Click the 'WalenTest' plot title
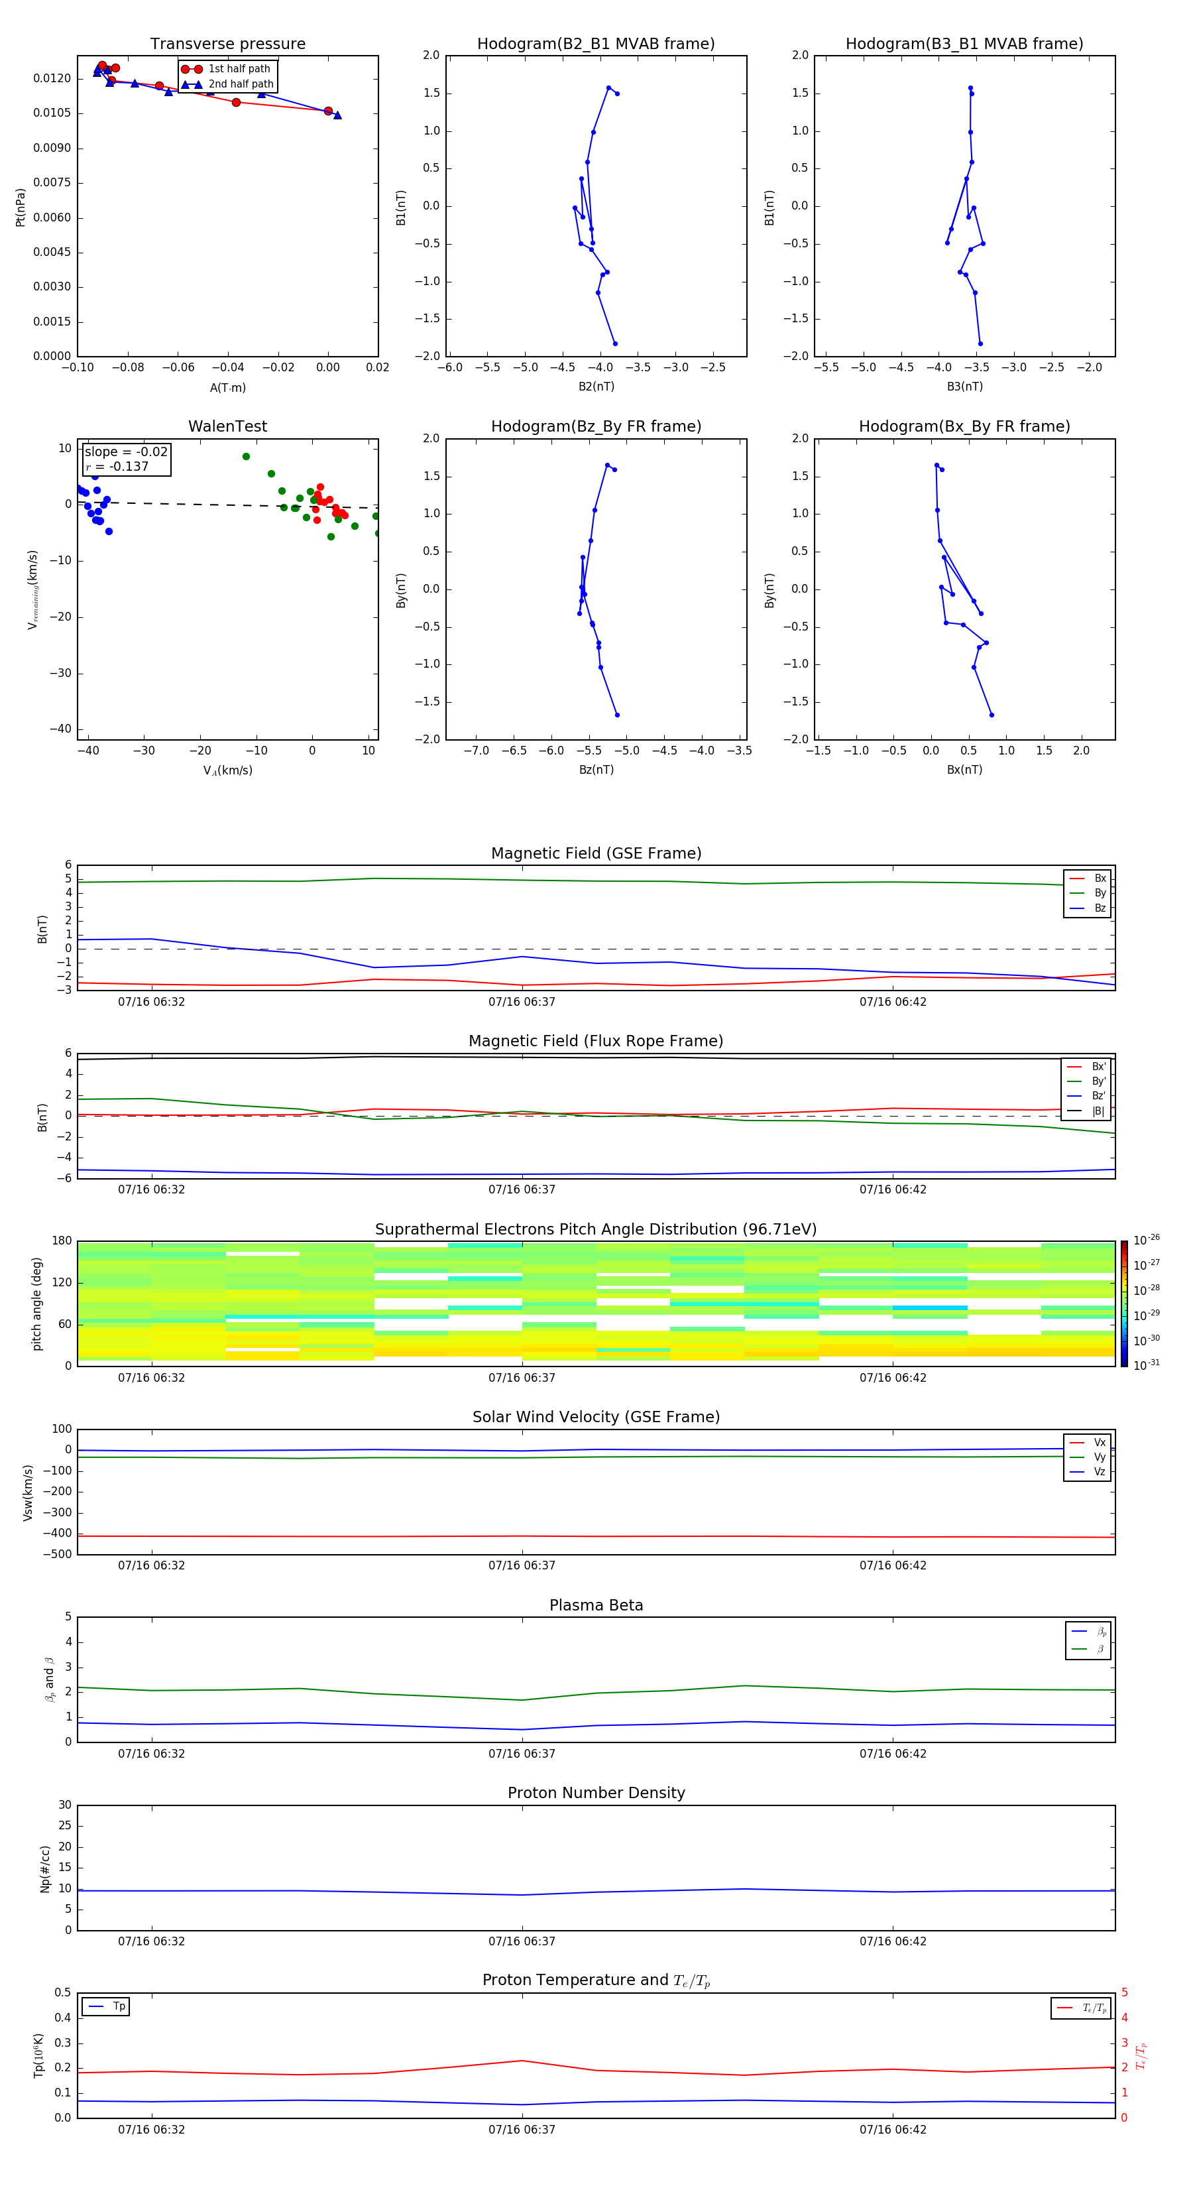The image size is (1193, 2188). click(227, 426)
